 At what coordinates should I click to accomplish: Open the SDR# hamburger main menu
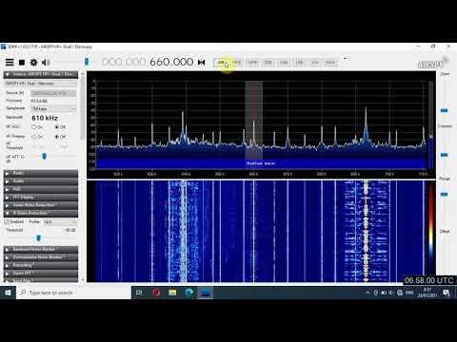[x=10, y=63]
